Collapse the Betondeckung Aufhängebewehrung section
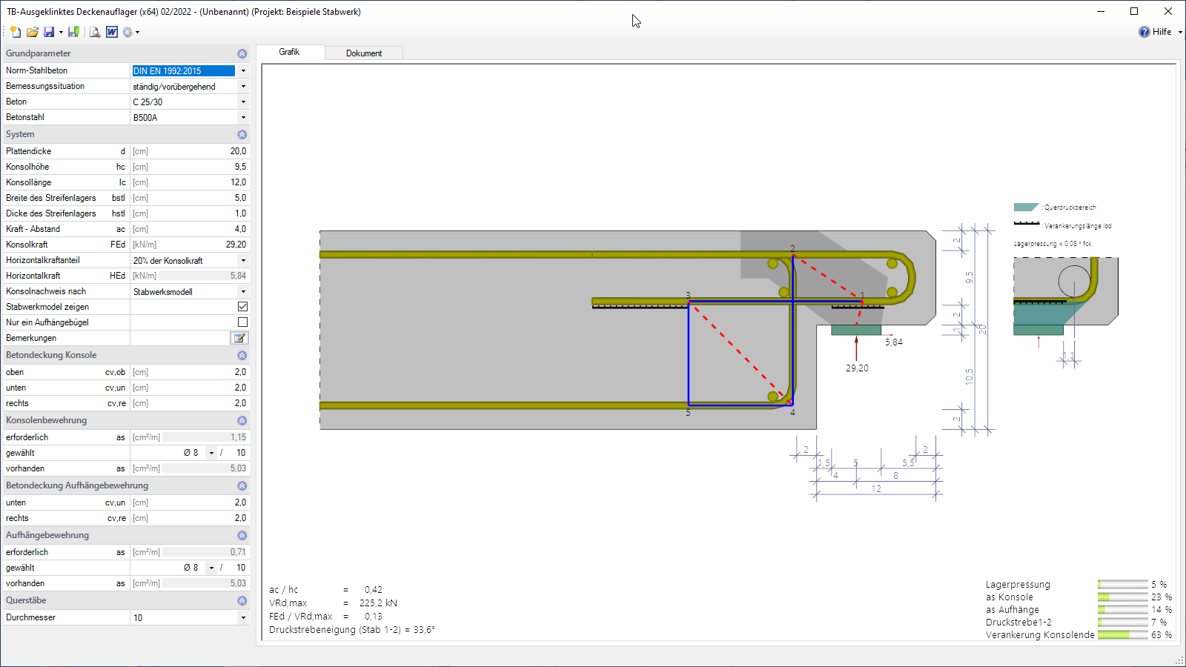 242,486
